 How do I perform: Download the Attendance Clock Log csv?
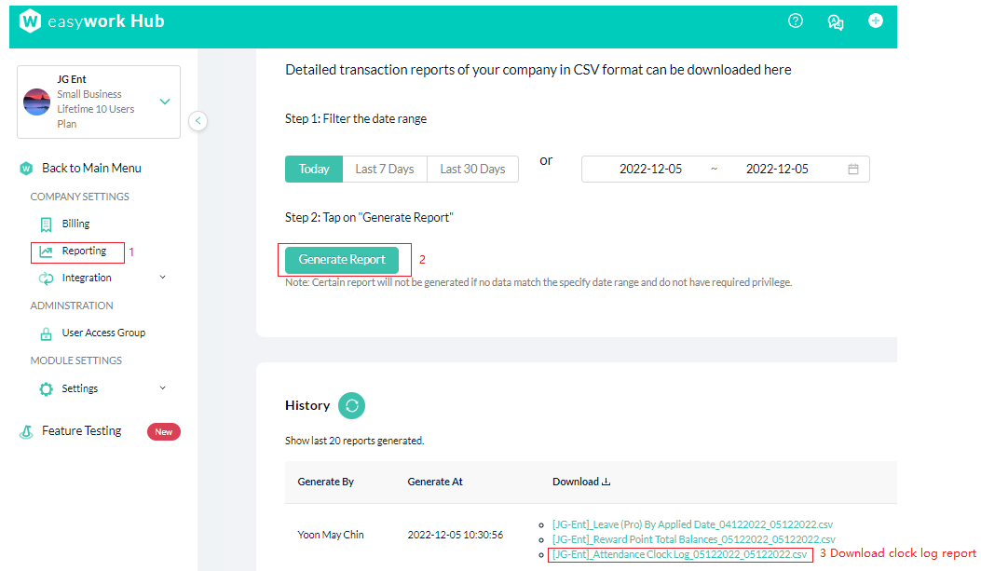click(x=679, y=554)
